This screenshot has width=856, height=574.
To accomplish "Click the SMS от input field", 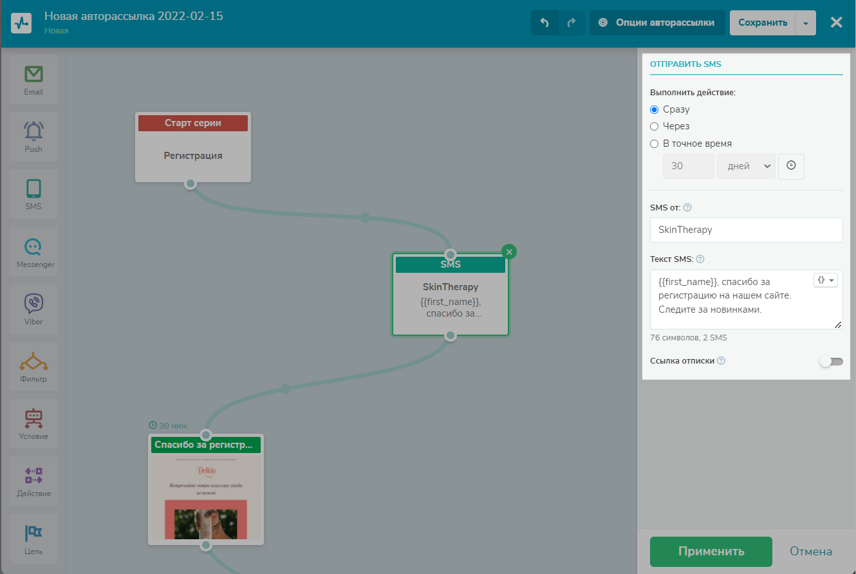I will (x=746, y=230).
